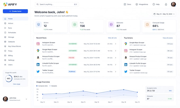Click Twitter icon in Recent Runs
This screenshot has width=180, height=108.
38,72
